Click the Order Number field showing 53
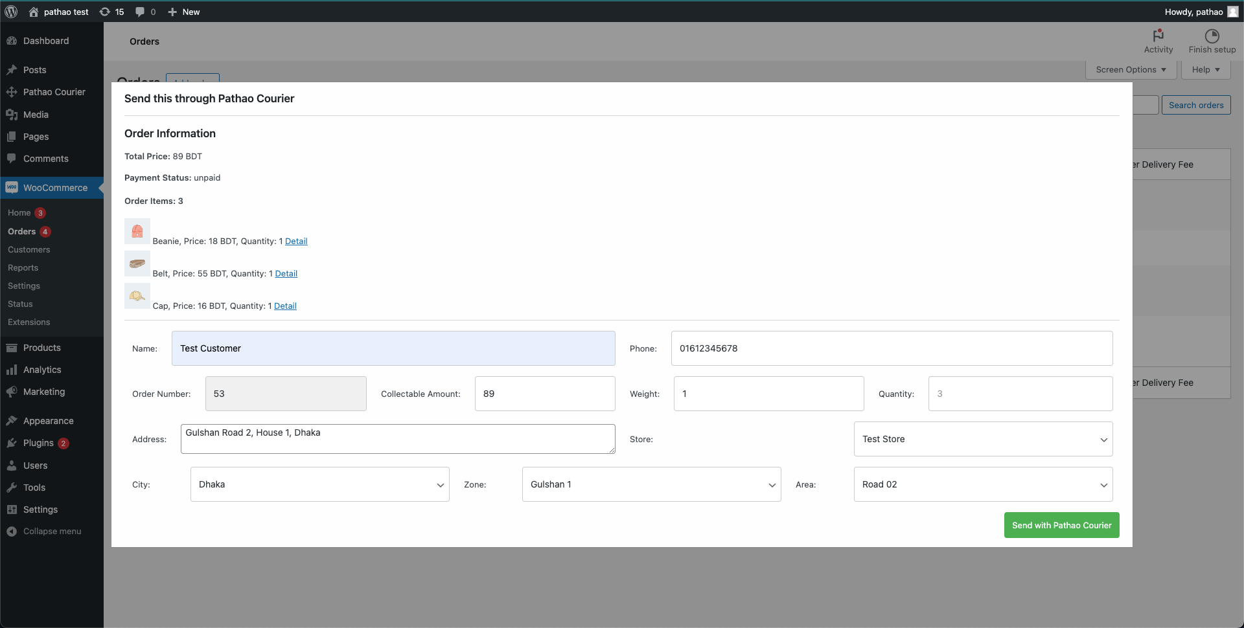The height and width of the screenshot is (628, 1244). (x=286, y=394)
